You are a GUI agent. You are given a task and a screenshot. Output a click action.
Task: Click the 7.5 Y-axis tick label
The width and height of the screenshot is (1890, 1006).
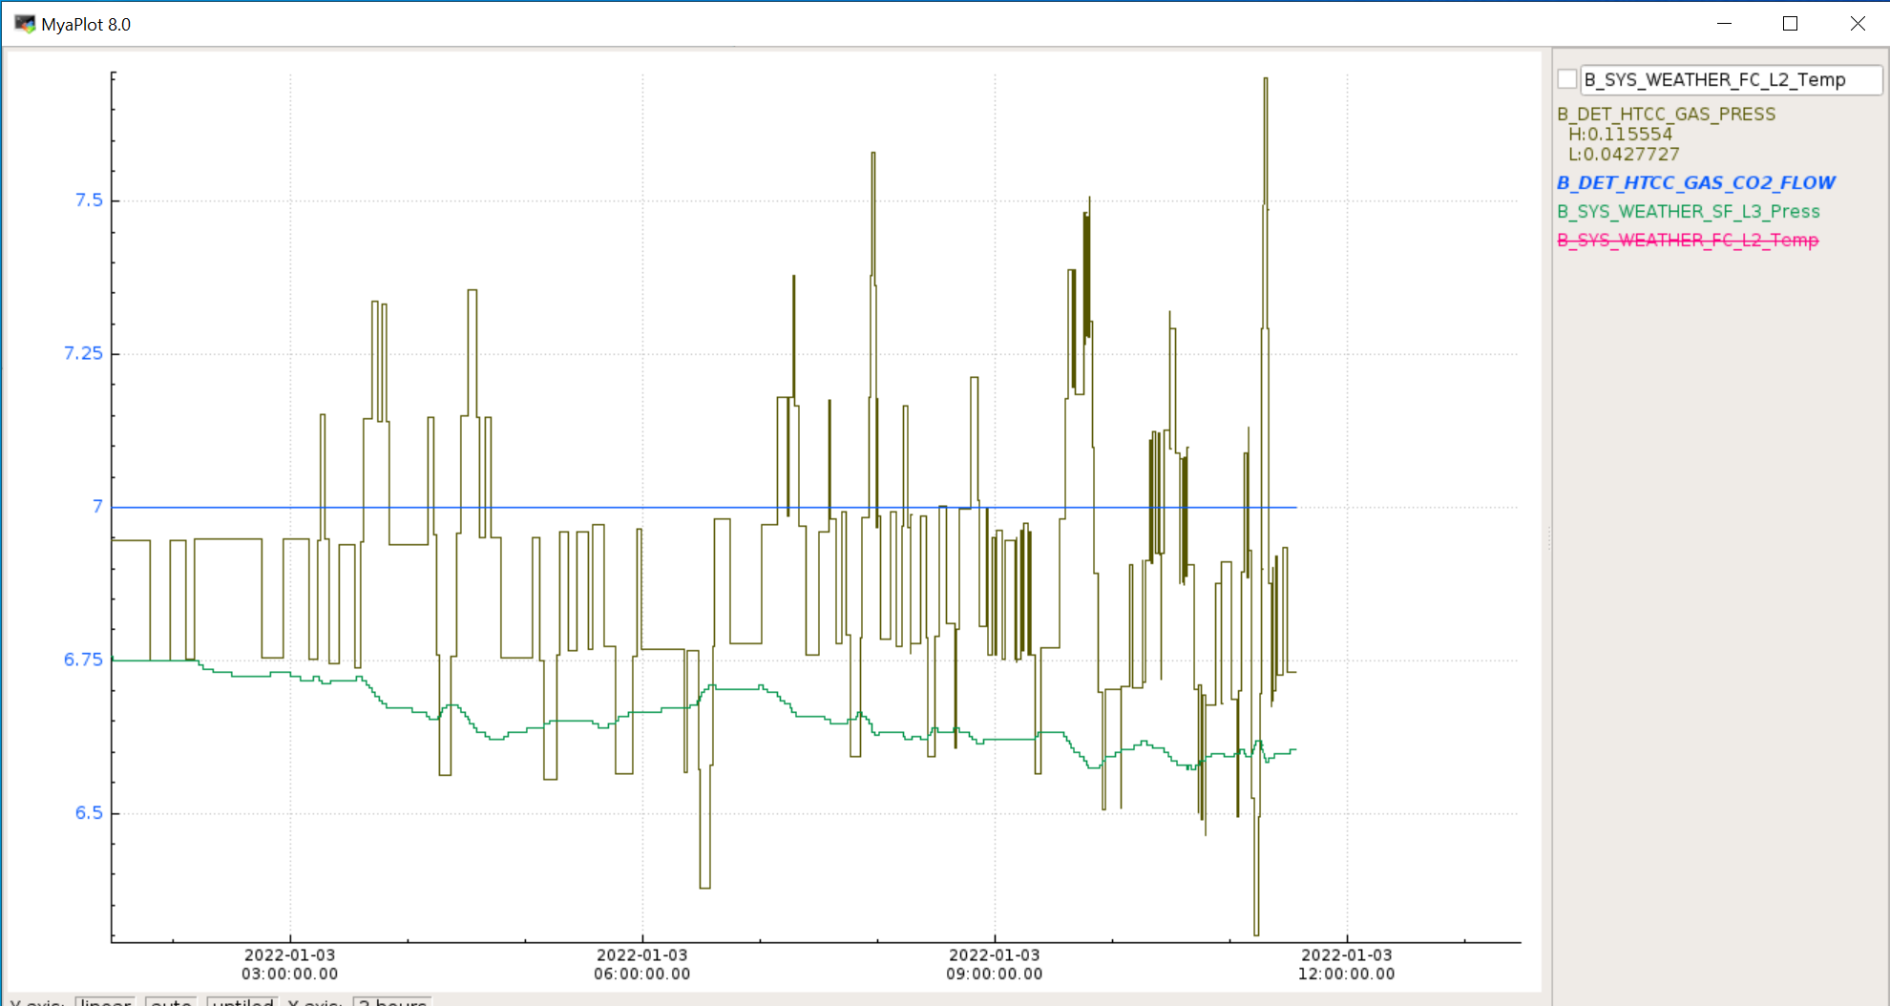pos(89,200)
